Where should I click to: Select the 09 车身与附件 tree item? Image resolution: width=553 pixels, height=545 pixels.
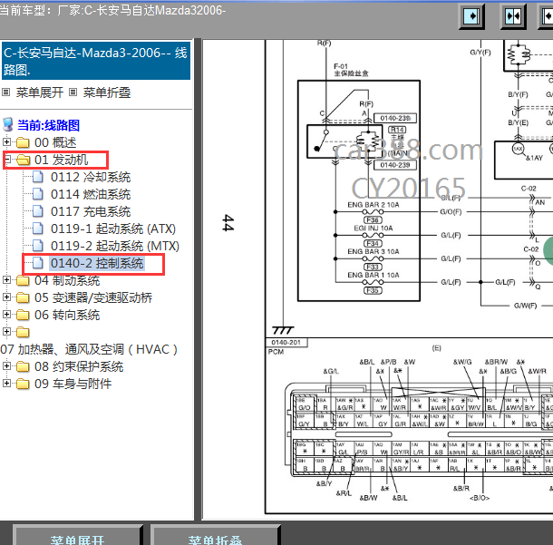pos(73,384)
